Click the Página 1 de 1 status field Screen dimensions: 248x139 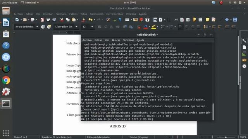pyautogui.click(x=21, y=137)
